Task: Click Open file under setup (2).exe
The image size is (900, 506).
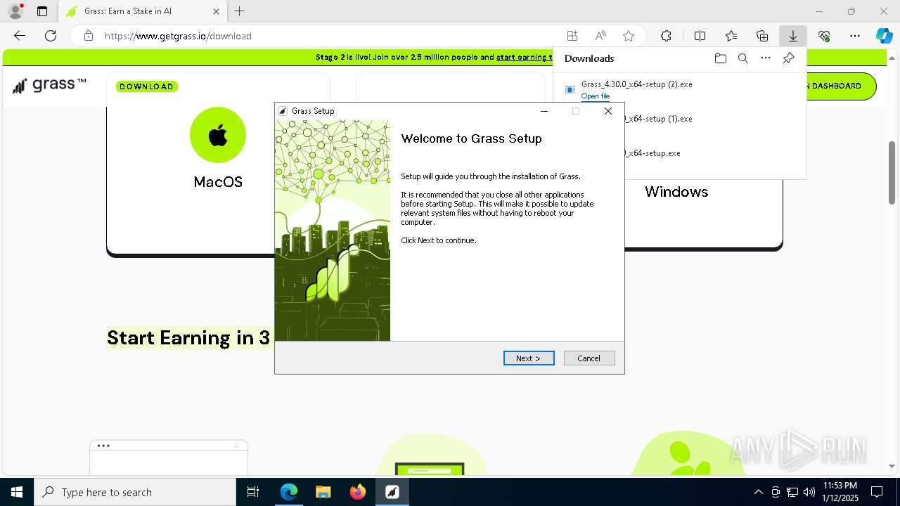Action: coord(596,96)
